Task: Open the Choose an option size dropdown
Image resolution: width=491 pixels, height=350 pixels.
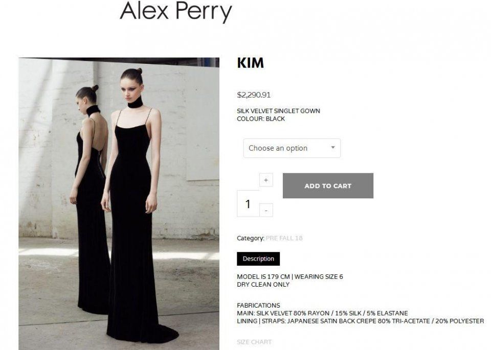Action: [292, 148]
